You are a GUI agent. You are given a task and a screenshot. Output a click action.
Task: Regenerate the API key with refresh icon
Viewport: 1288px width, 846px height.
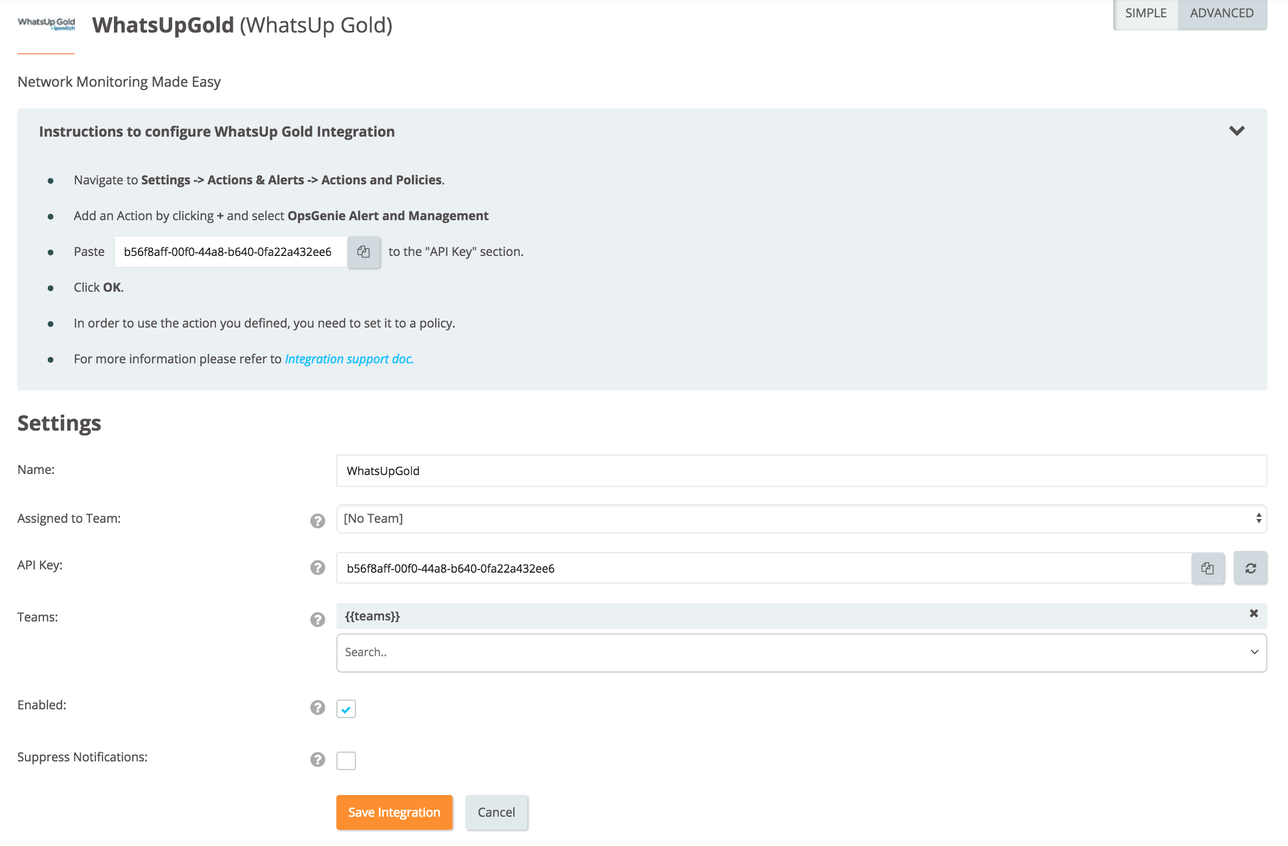[1250, 568]
